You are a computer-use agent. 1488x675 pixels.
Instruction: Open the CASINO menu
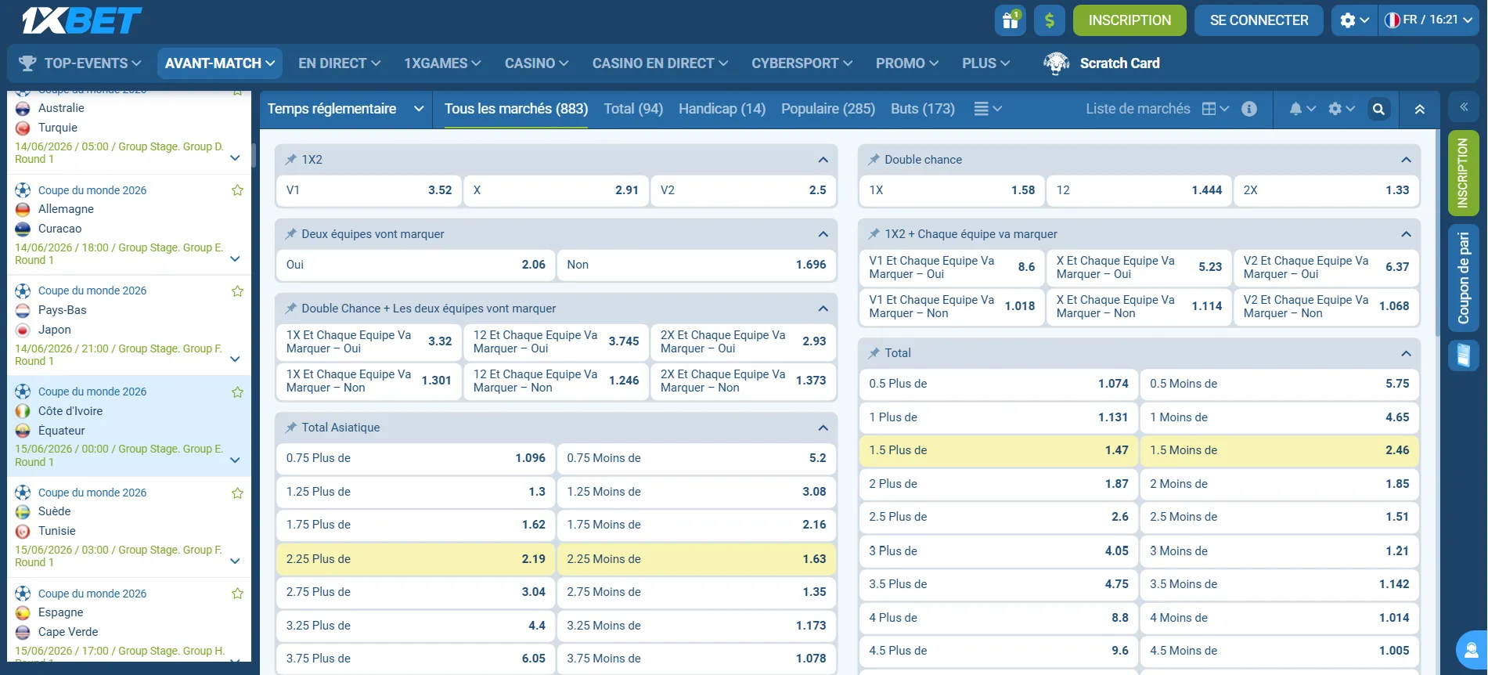(536, 63)
